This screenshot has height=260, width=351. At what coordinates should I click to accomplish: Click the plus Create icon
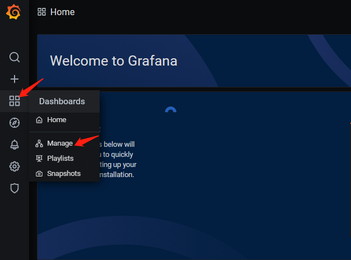tap(15, 79)
